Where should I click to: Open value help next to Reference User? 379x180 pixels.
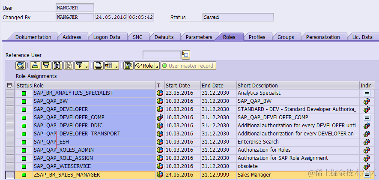186,55
